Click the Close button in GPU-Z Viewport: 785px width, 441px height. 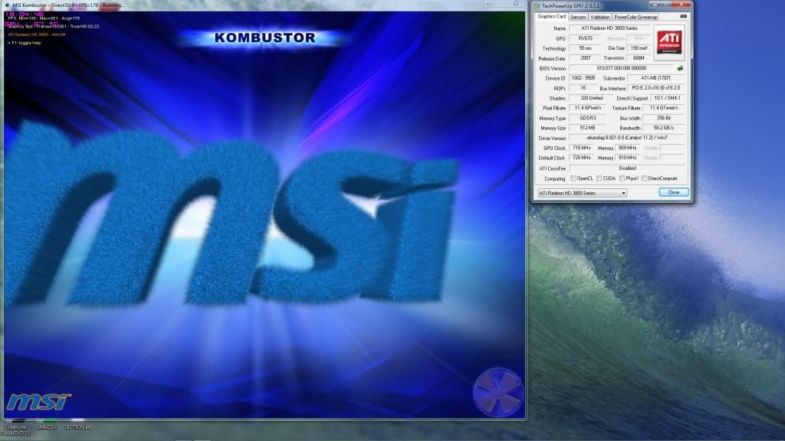pos(673,192)
